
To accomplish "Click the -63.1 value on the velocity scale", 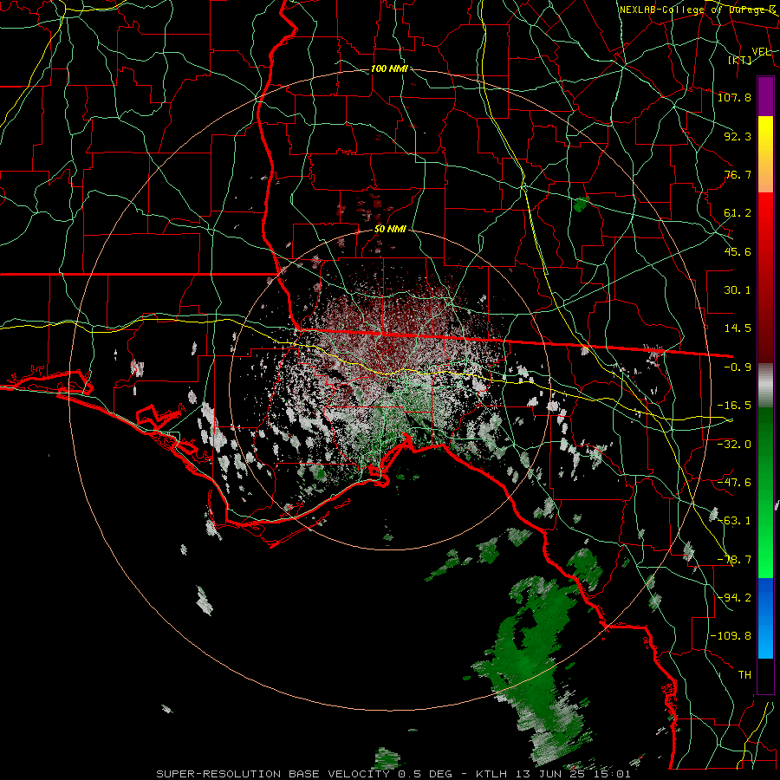I will (734, 521).
